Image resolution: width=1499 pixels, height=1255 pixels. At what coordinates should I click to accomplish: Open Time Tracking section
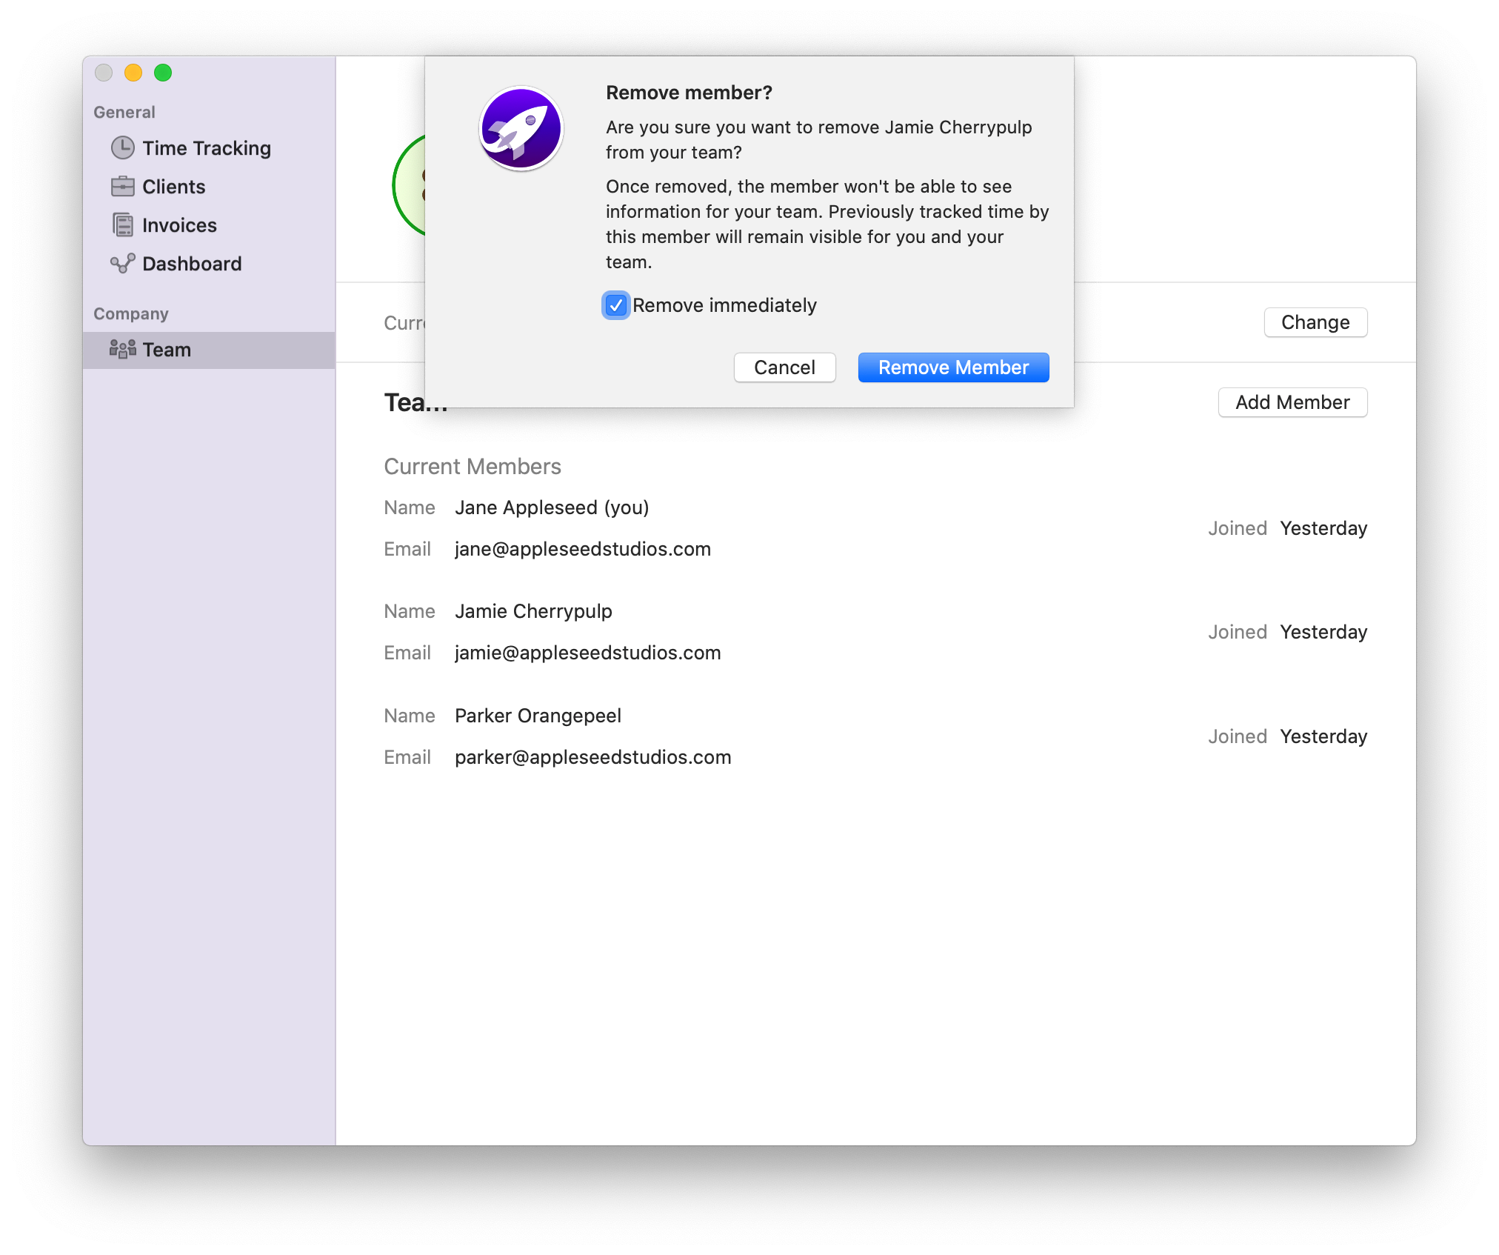pyautogui.click(x=208, y=148)
